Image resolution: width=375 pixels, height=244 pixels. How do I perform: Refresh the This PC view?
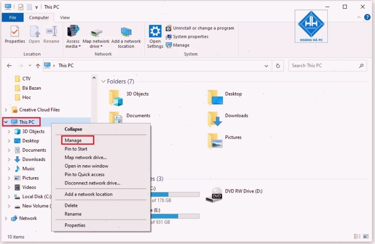(x=278, y=66)
